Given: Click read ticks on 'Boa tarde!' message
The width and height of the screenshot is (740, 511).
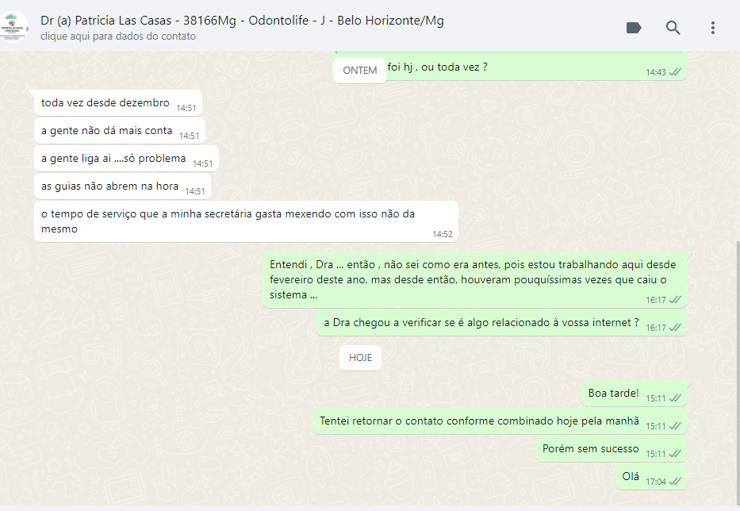Looking at the screenshot, I should tap(675, 398).
